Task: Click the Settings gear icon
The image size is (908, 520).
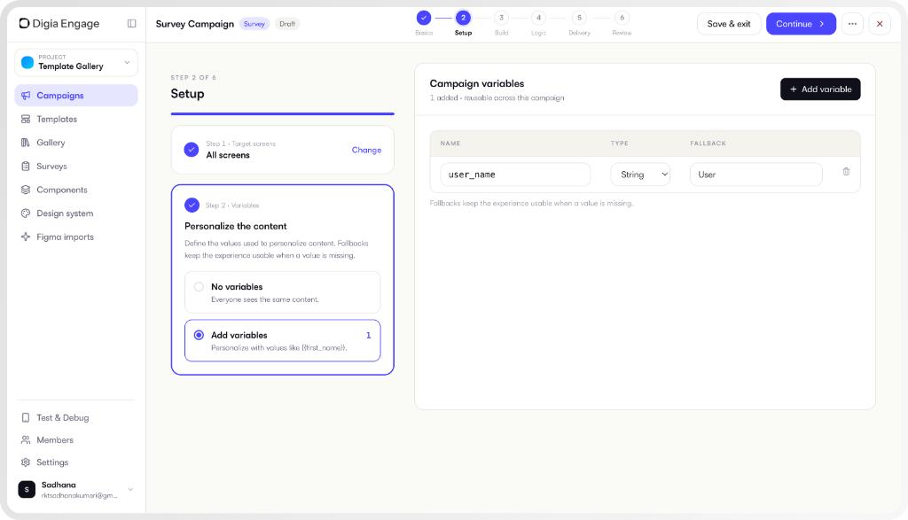Action: point(26,462)
